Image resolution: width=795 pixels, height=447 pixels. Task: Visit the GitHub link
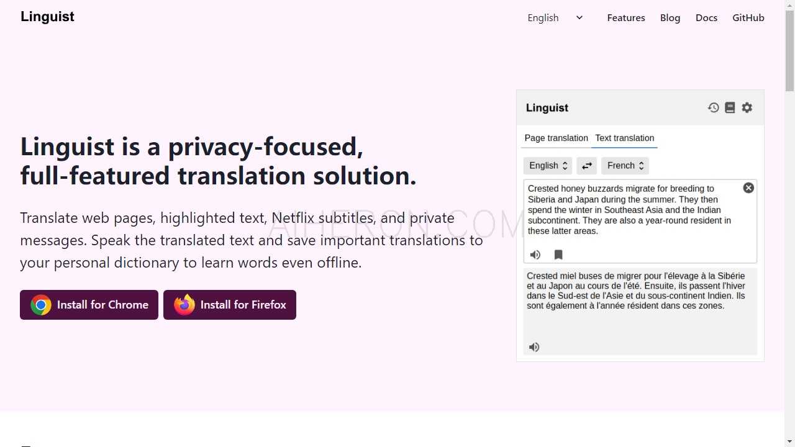[748, 18]
